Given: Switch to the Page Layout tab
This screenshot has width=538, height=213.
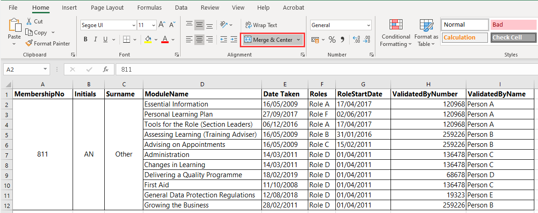Looking at the screenshot, I should pyautogui.click(x=107, y=7).
